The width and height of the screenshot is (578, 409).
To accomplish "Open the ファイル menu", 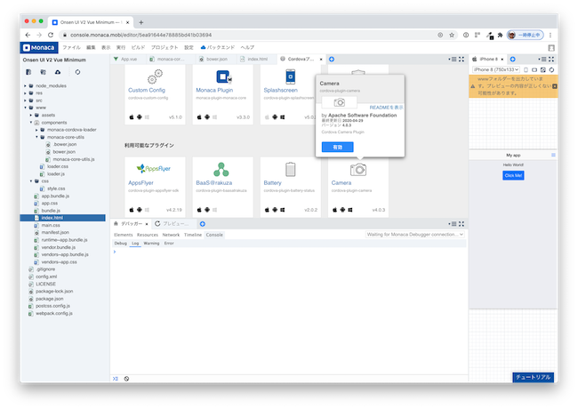I will coord(71,47).
